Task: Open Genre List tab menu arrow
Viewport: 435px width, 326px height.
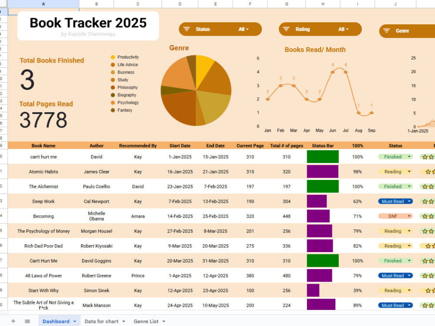Action: pos(164,322)
